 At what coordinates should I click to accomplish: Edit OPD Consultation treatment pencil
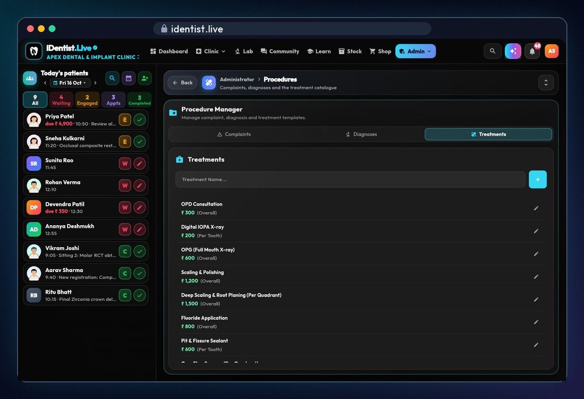(536, 208)
